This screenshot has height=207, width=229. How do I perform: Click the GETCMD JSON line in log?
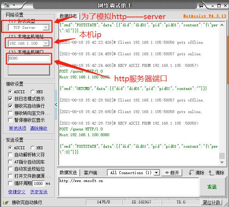pos(133,89)
